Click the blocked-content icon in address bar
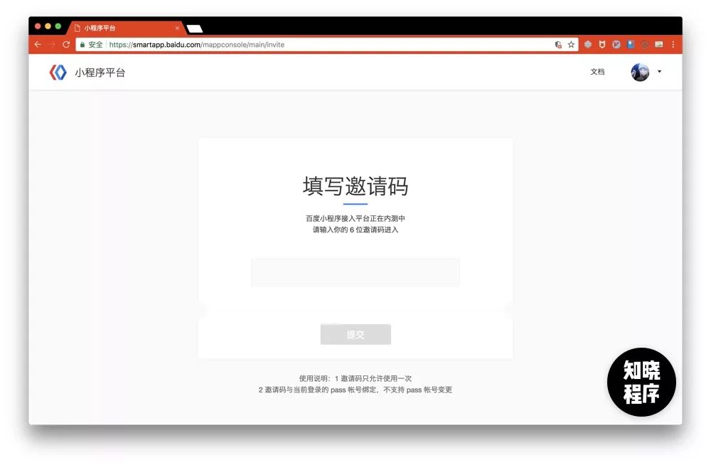This screenshot has width=711, height=465. (558, 44)
